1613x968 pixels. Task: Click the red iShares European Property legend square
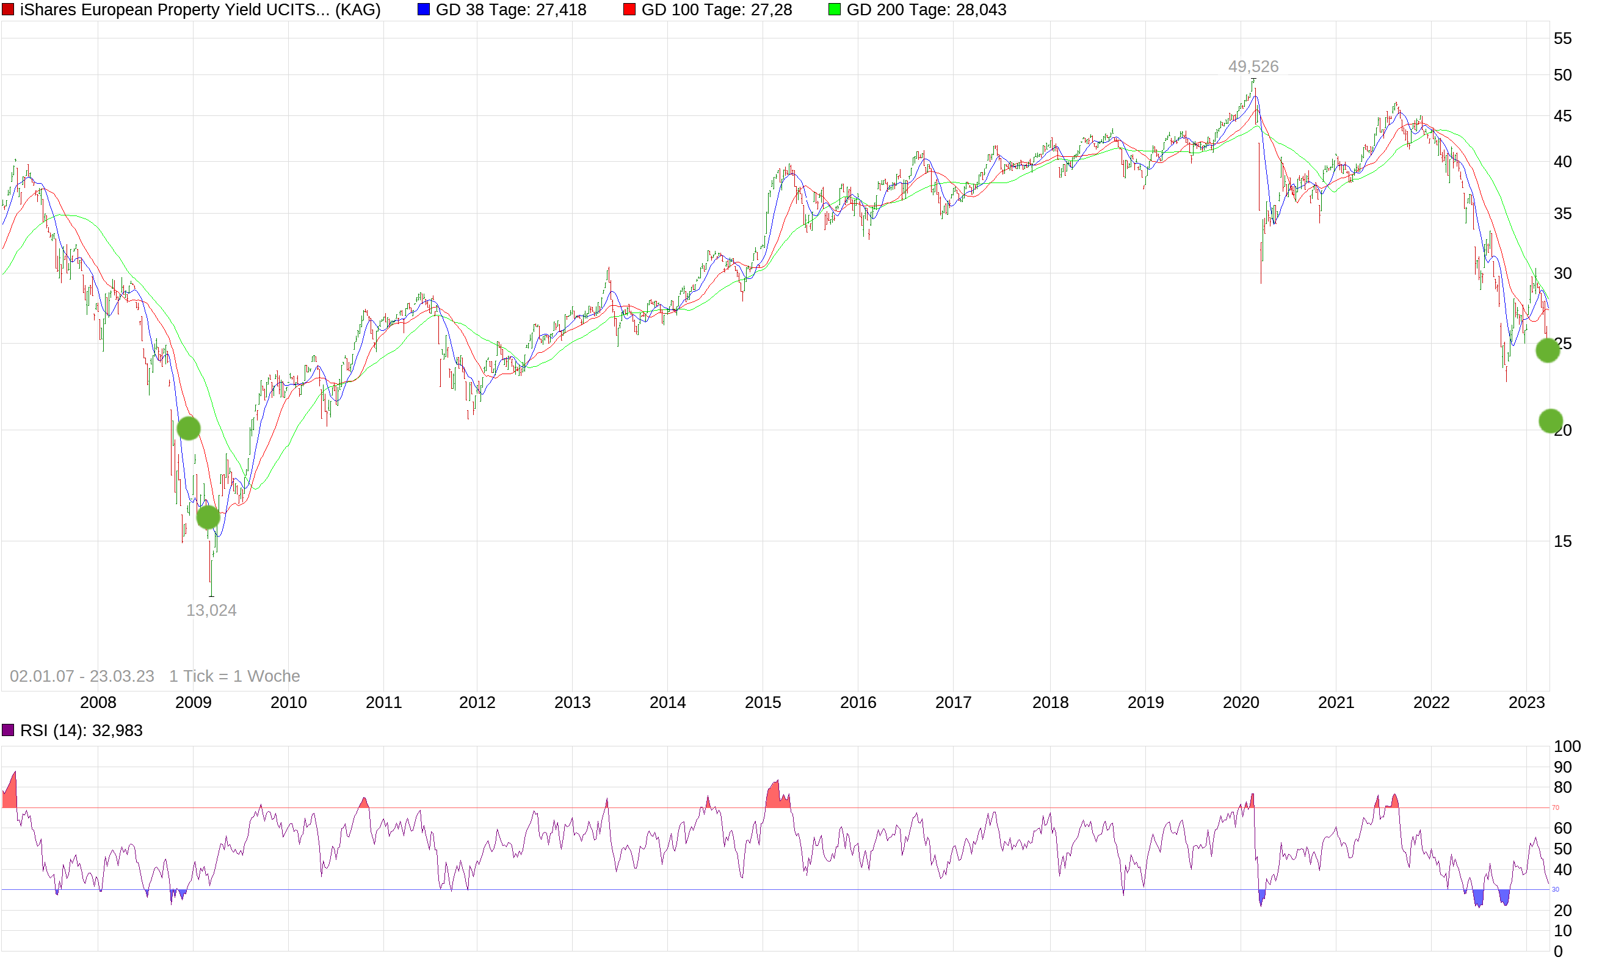pyautogui.click(x=8, y=10)
